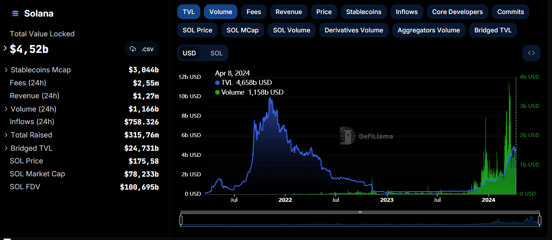Click the $4,52b TVL value

(29, 49)
